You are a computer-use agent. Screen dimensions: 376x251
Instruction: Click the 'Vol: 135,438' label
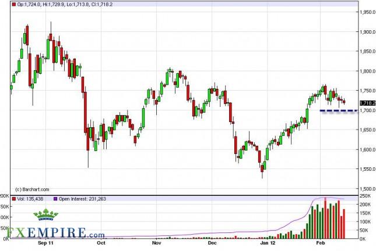coord(30,199)
